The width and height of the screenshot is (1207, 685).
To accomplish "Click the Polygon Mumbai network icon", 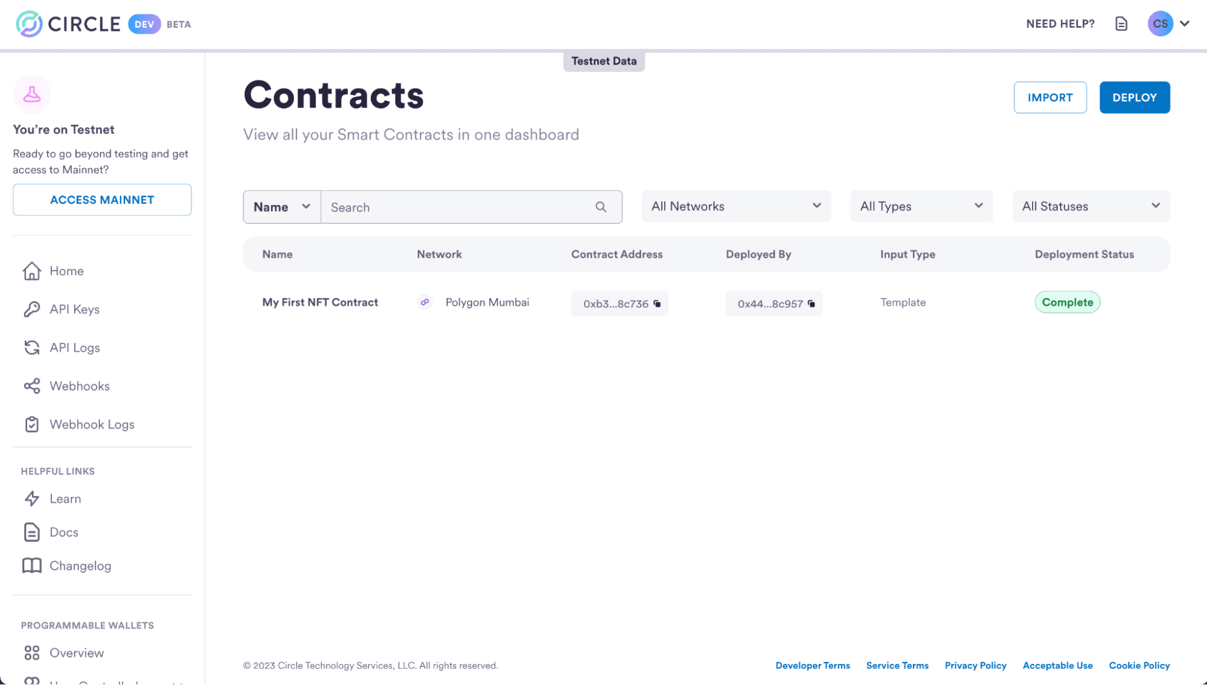I will pos(425,302).
